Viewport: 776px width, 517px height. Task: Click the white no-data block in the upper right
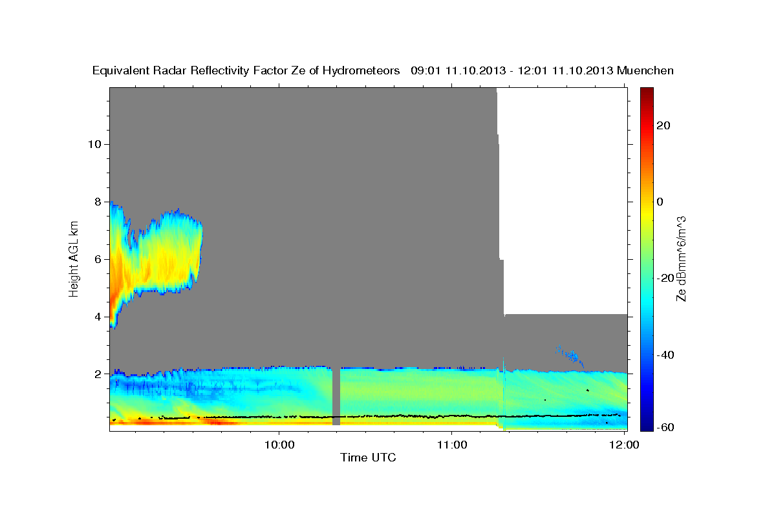pyautogui.click(x=564, y=200)
